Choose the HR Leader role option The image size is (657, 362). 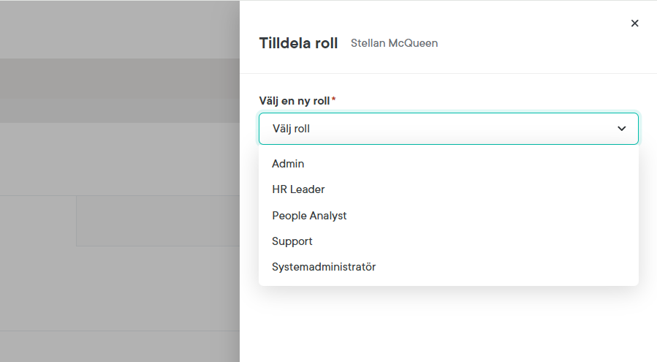tap(298, 189)
